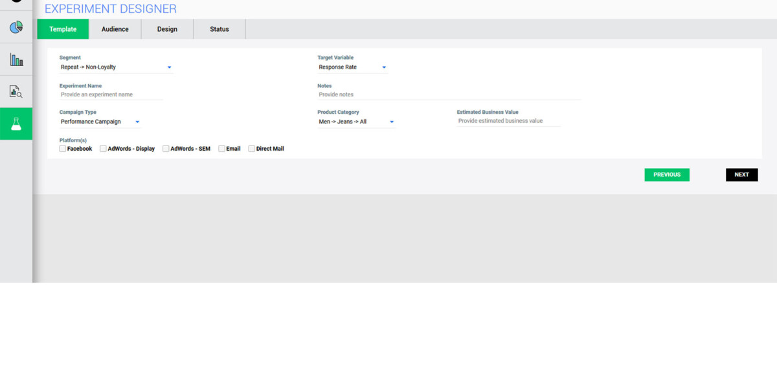
Task: Toggle the Email platform checkbox
Action: (x=221, y=149)
